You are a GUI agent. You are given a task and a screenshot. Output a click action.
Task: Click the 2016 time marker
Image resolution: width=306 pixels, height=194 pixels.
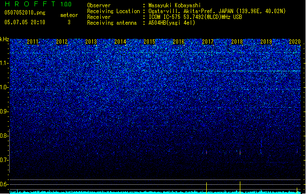coord(179,42)
